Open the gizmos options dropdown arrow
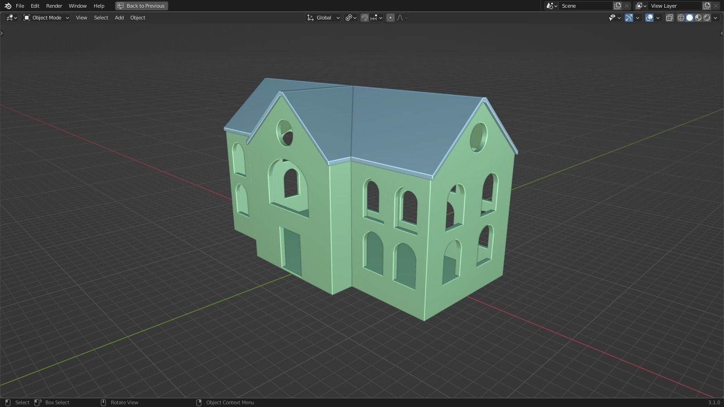 point(638,18)
